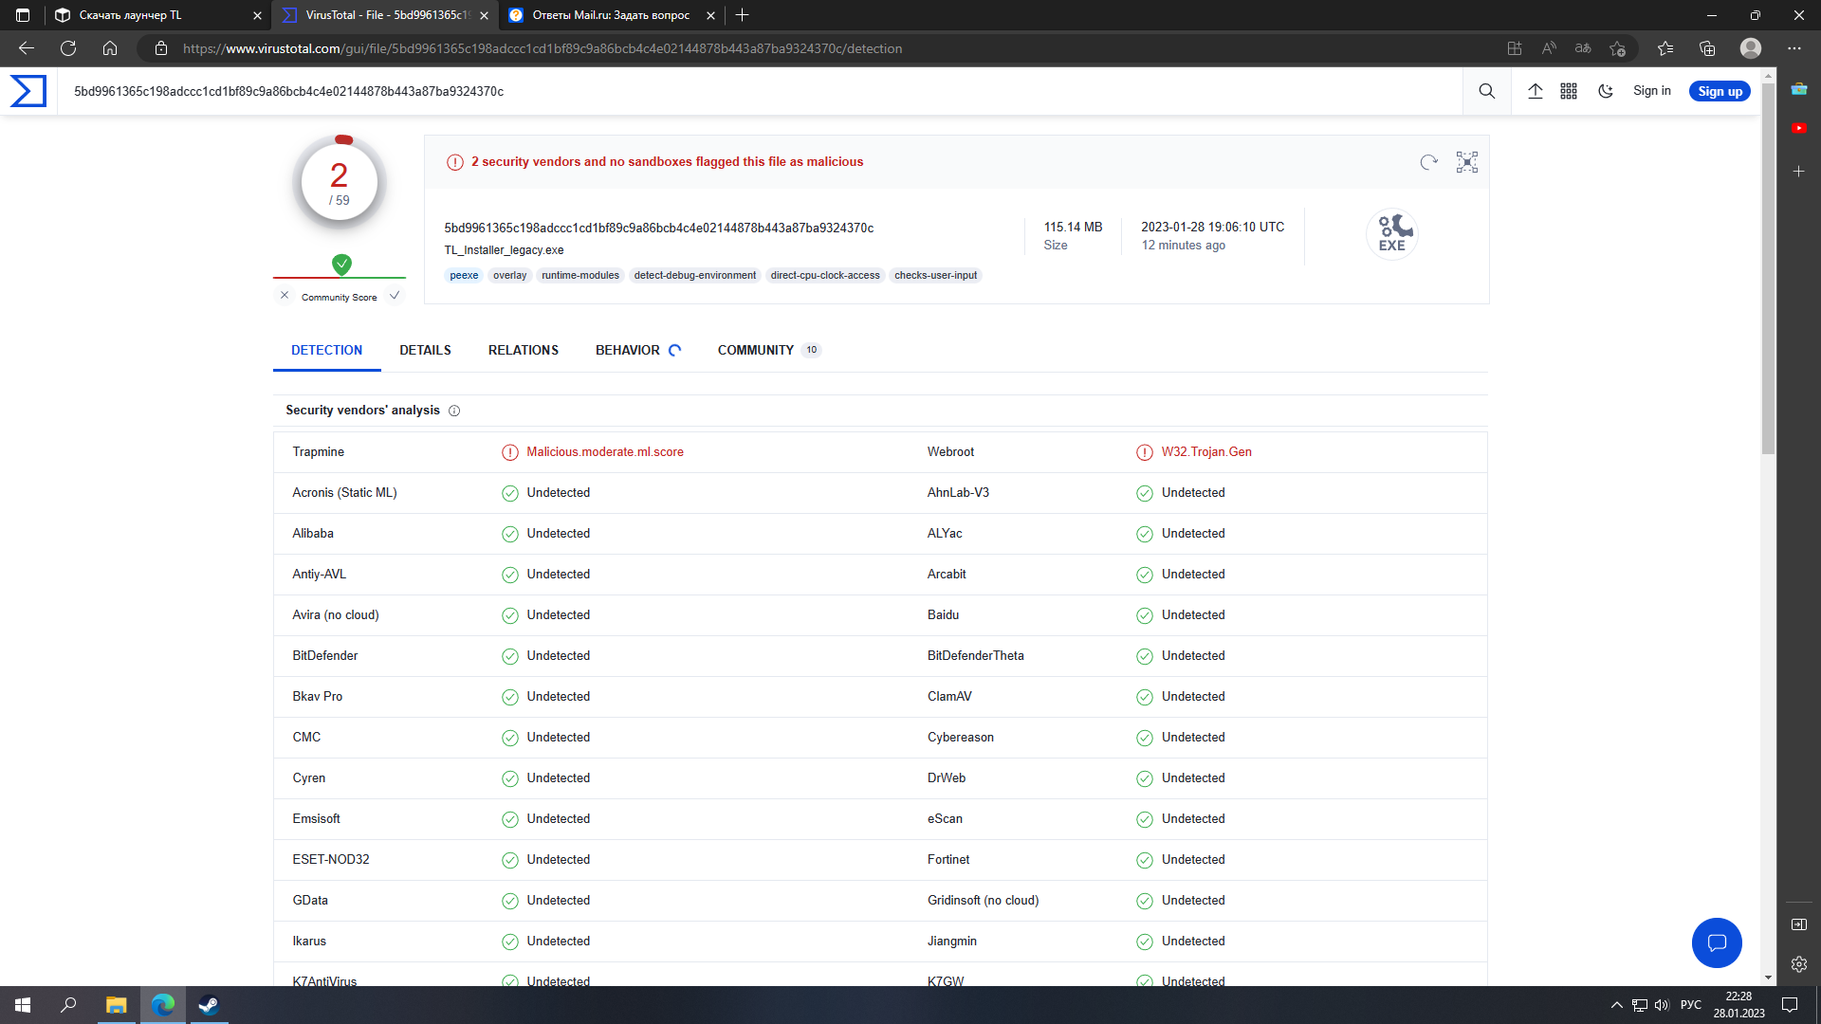Switch to the DETAILS tab
This screenshot has width=1821, height=1024.
[x=425, y=350]
